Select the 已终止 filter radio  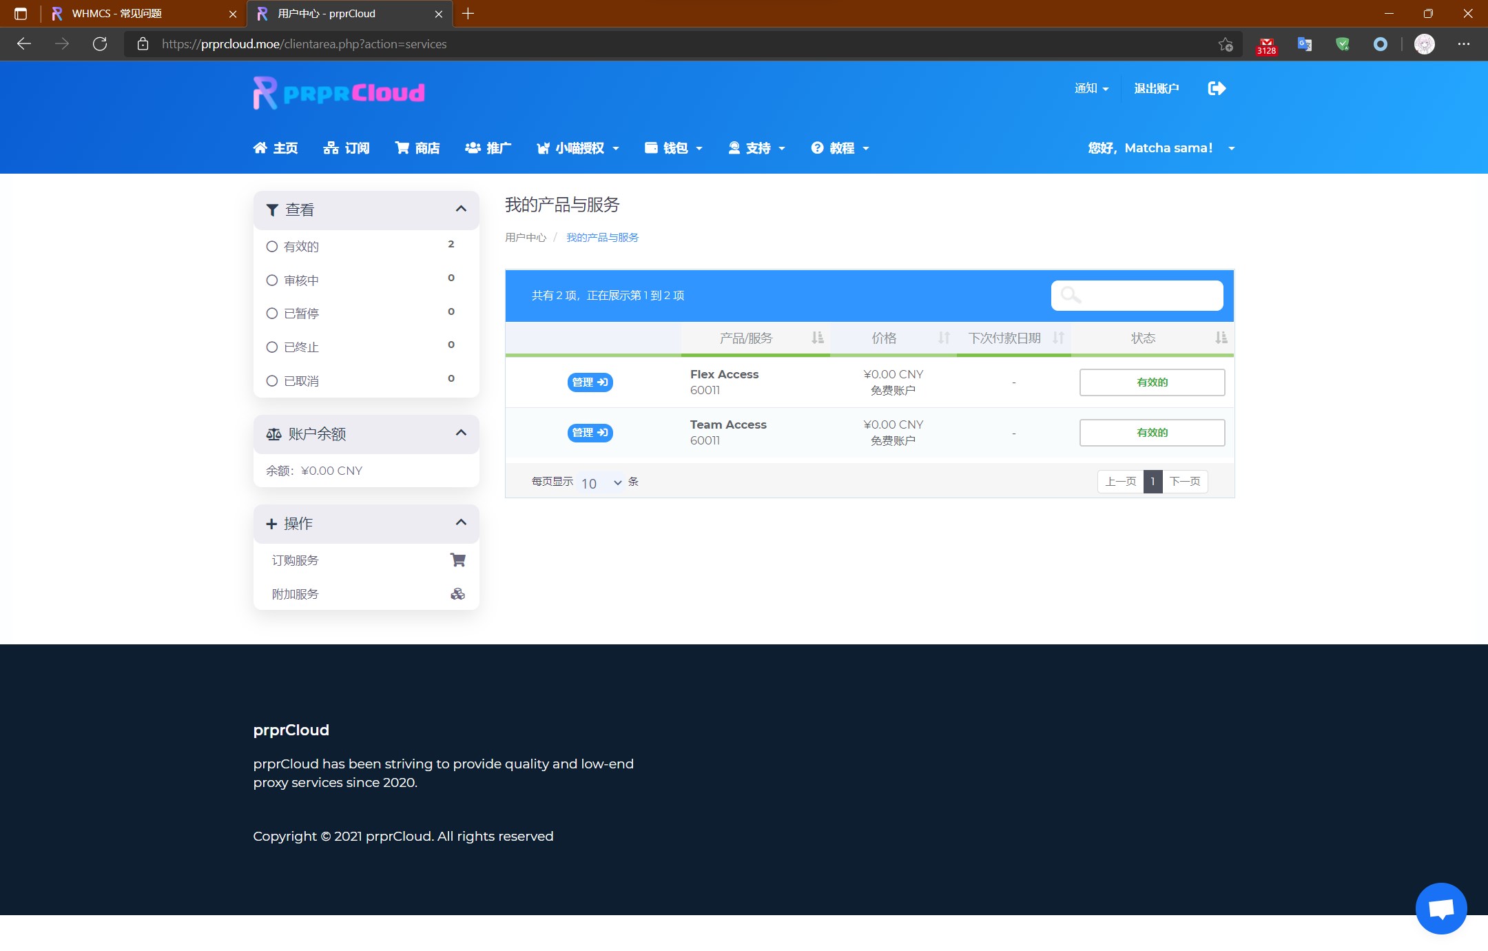coord(272,347)
